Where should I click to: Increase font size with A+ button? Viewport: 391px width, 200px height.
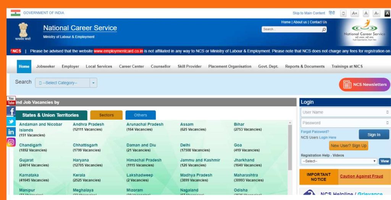pyautogui.click(x=354, y=13)
